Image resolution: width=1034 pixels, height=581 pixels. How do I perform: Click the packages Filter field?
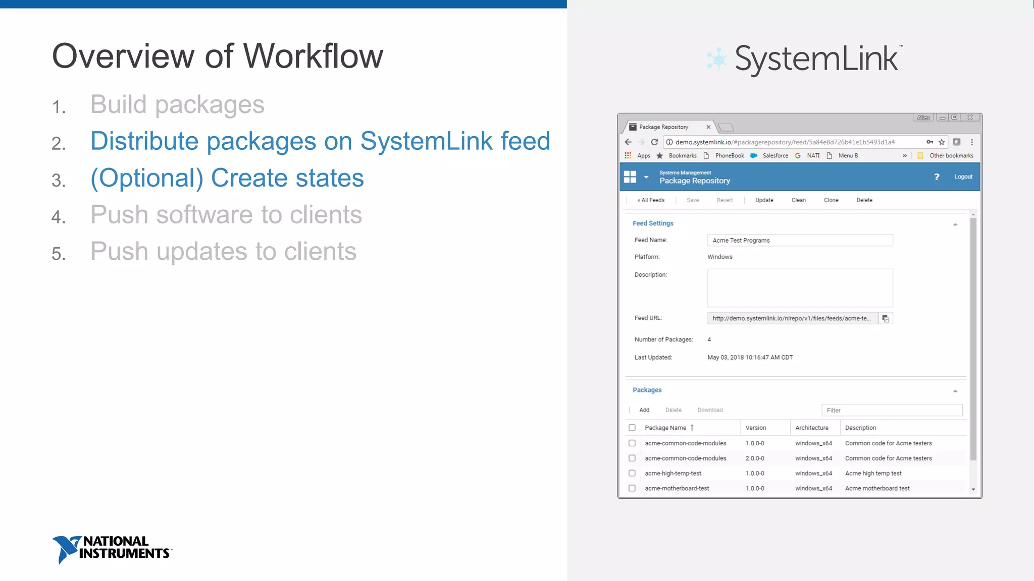(x=892, y=410)
